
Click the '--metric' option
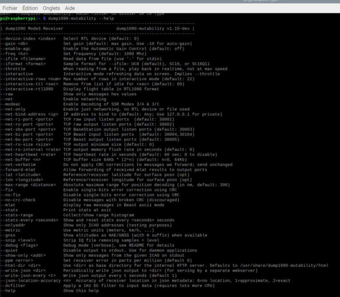click(x=10, y=230)
